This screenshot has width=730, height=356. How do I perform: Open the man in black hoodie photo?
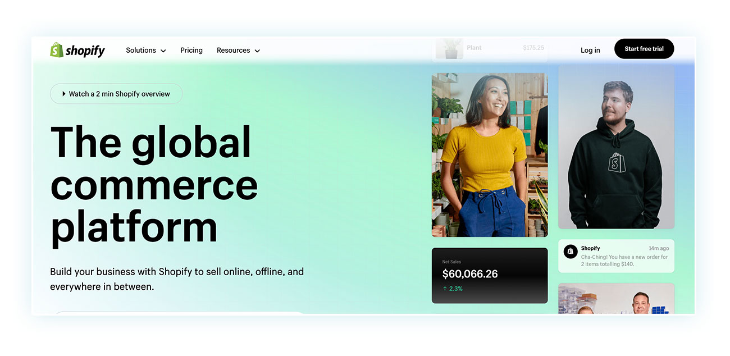pos(616,147)
